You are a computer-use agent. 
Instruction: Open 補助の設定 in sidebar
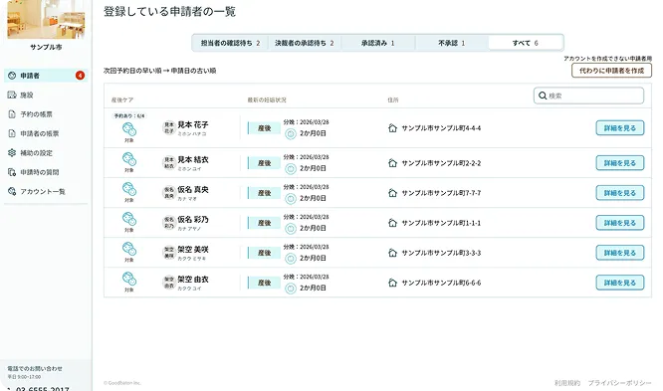[x=46, y=153]
